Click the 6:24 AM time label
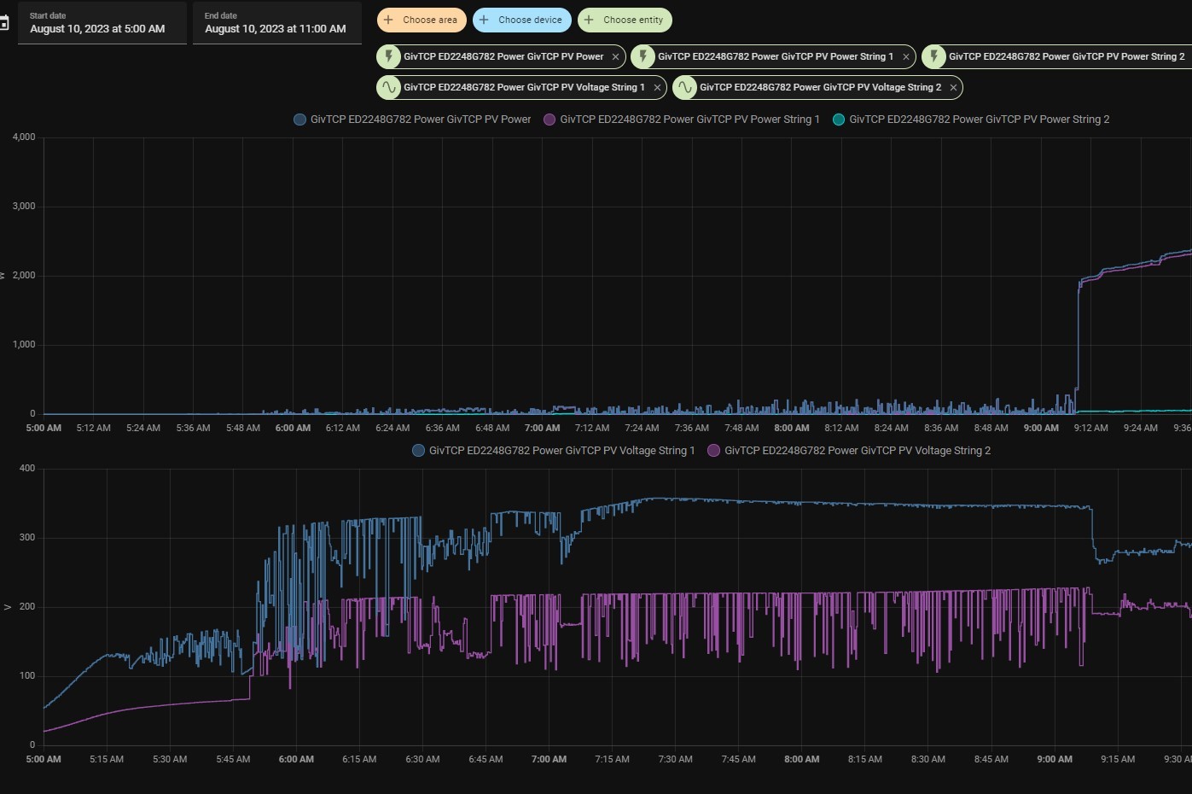Viewport: 1192px width, 794px height. point(392,429)
